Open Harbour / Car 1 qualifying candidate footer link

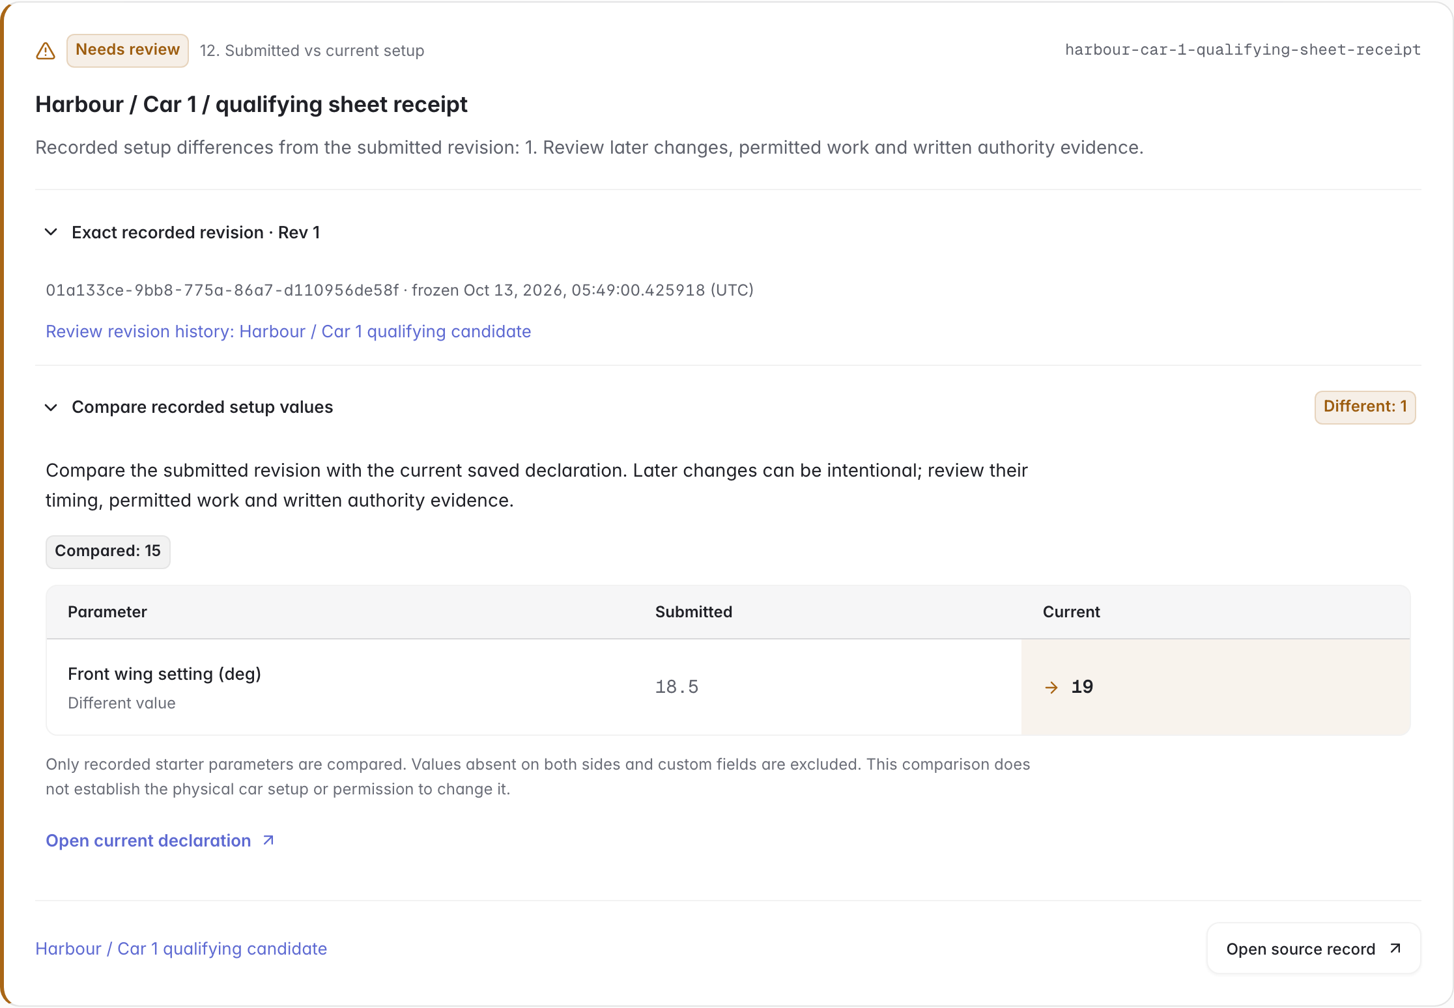(181, 949)
